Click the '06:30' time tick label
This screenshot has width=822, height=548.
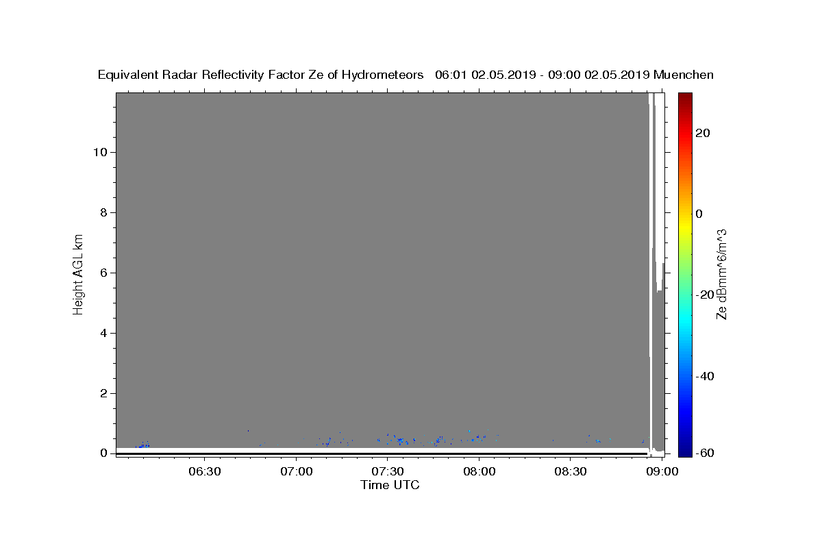(x=205, y=471)
